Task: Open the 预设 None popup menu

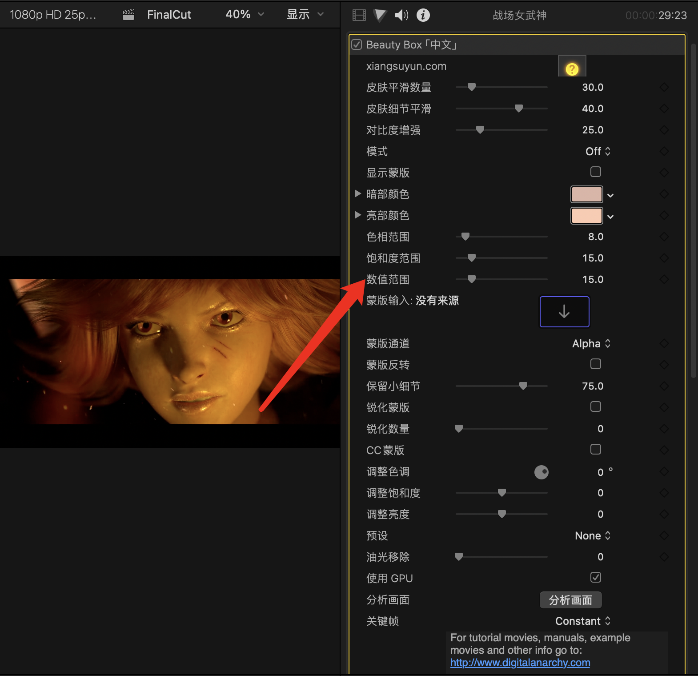Action: click(x=593, y=535)
